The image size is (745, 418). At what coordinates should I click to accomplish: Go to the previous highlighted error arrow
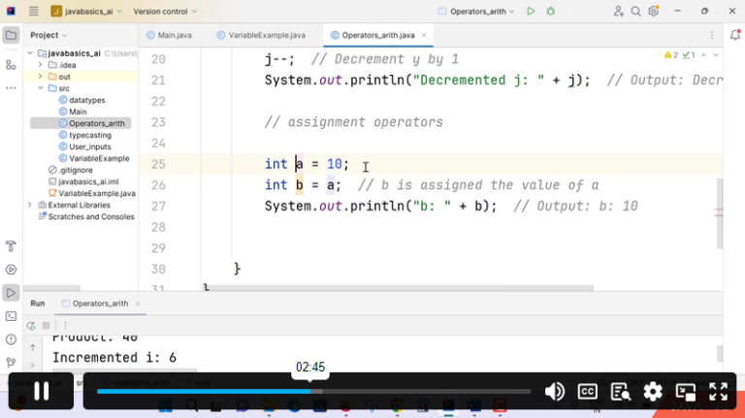click(703, 55)
